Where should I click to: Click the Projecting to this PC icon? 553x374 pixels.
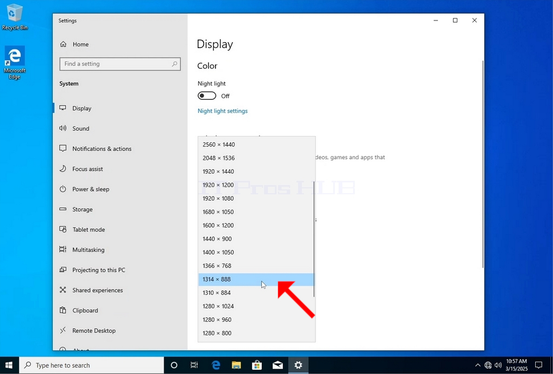click(63, 270)
